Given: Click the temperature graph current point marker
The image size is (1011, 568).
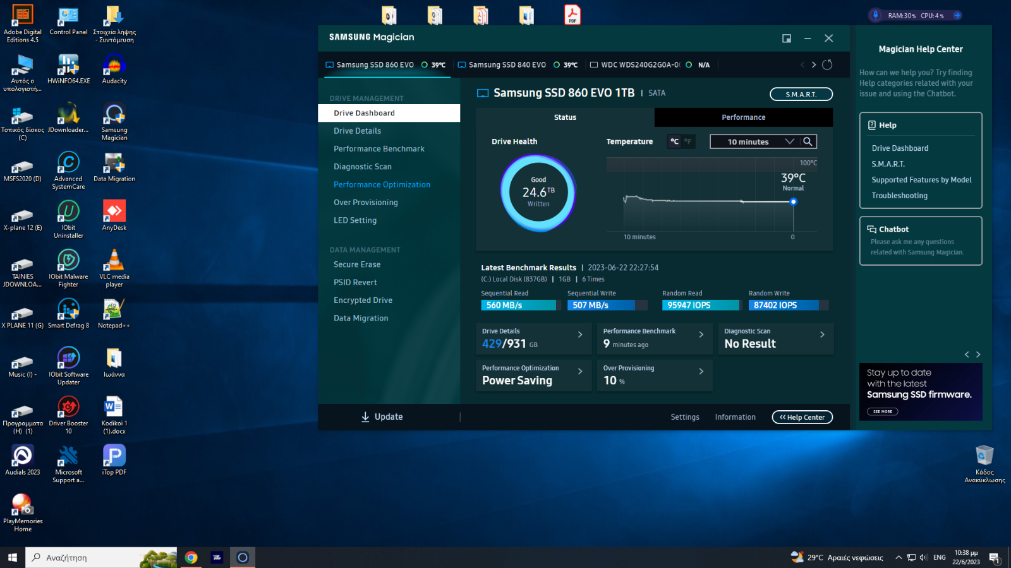Looking at the screenshot, I should 793,202.
